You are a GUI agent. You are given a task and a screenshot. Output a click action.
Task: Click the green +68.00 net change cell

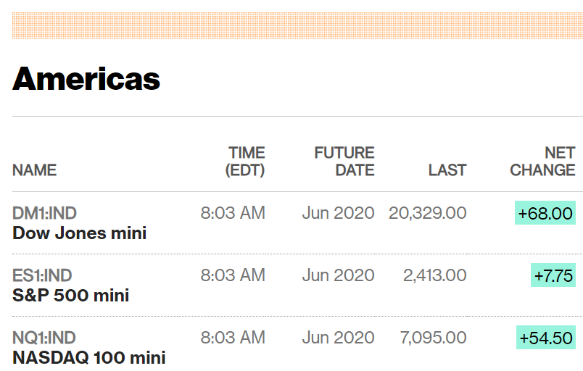click(x=545, y=213)
